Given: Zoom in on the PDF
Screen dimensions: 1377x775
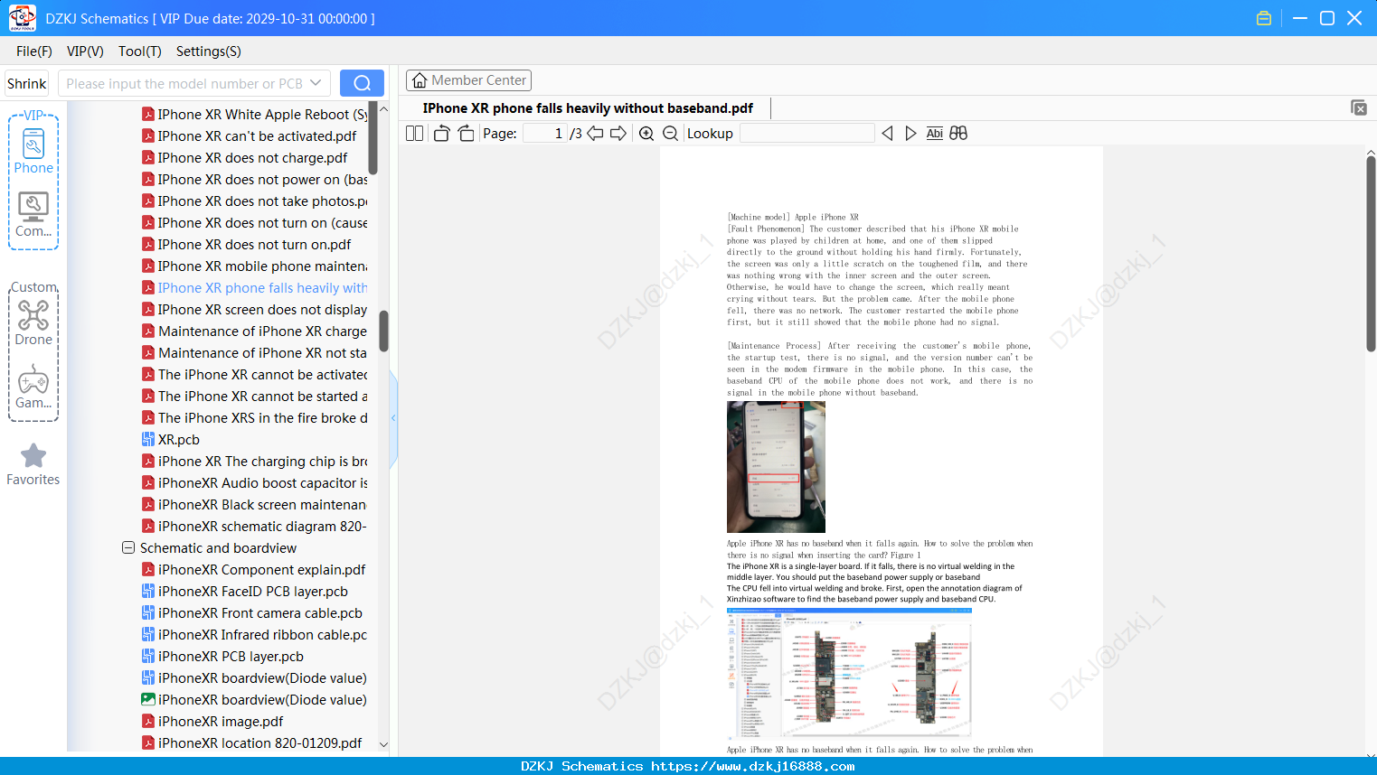Looking at the screenshot, I should (646, 134).
